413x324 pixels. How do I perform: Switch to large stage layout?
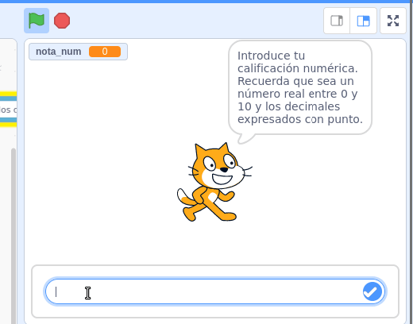tap(363, 21)
